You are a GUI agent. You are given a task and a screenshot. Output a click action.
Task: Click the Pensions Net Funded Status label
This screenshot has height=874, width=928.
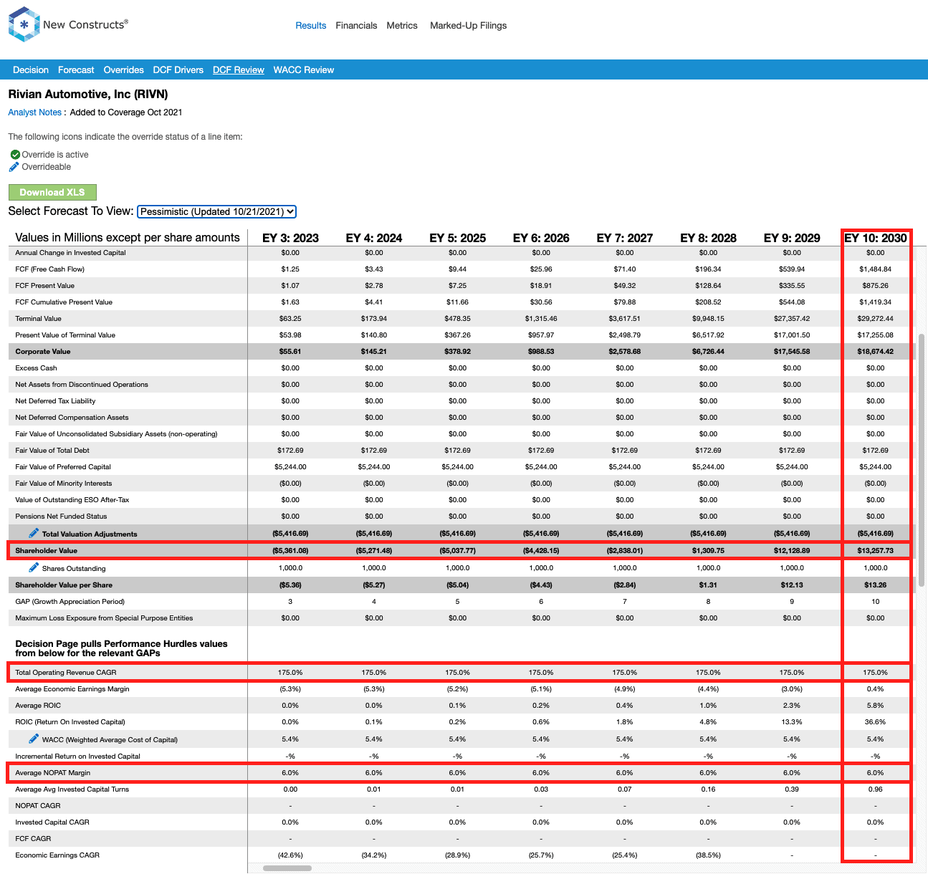[61, 516]
